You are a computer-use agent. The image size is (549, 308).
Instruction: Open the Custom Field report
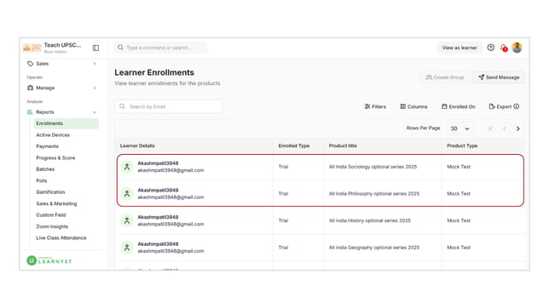51,215
